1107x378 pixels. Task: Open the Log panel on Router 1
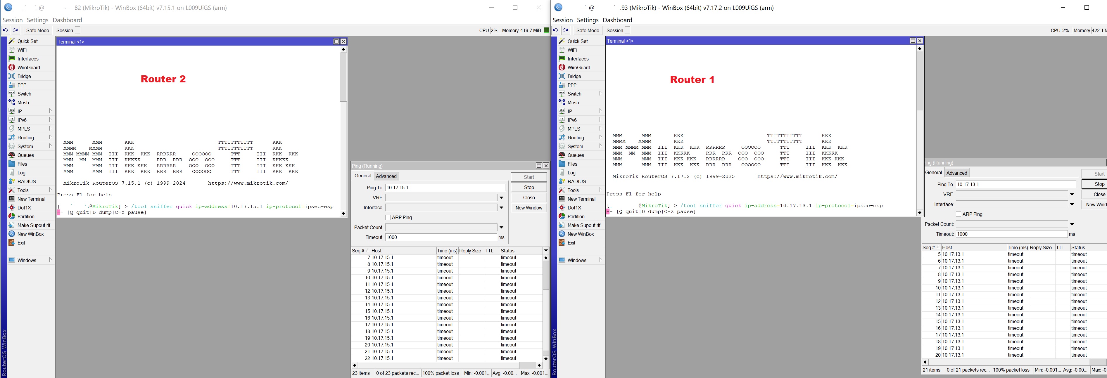pos(571,173)
